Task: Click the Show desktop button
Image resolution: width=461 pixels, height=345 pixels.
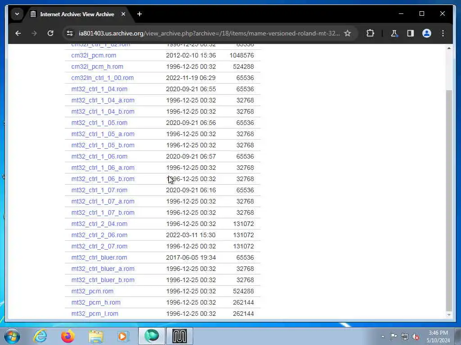Action: [x=458, y=336]
